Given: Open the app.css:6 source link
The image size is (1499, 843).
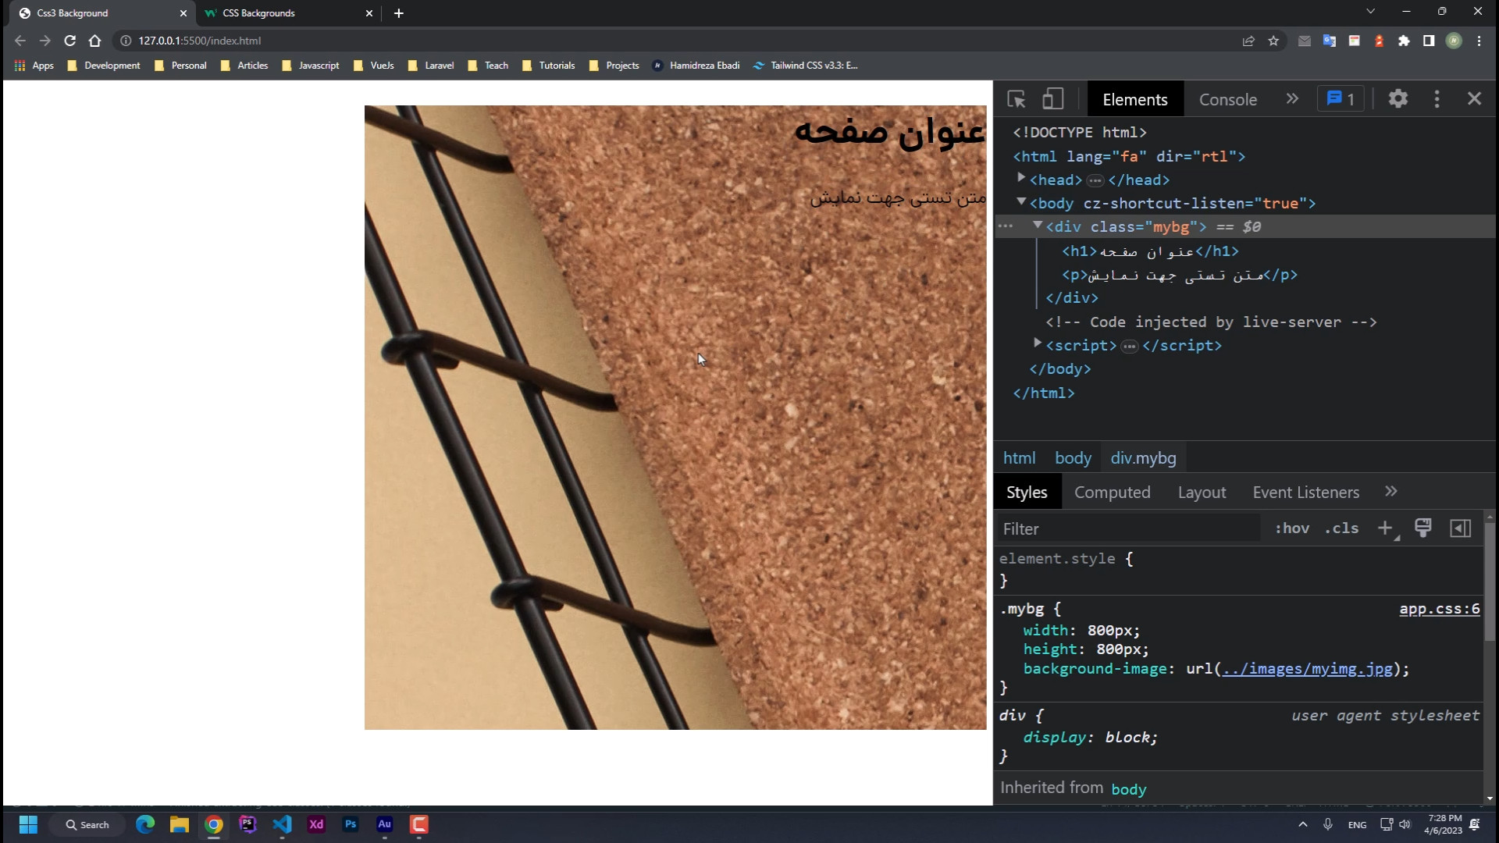Looking at the screenshot, I should coord(1439,609).
